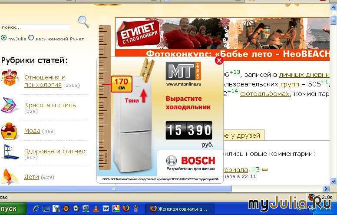Click the Health and fitness treadmill icon
This screenshot has height=215, width=337.
9,152
